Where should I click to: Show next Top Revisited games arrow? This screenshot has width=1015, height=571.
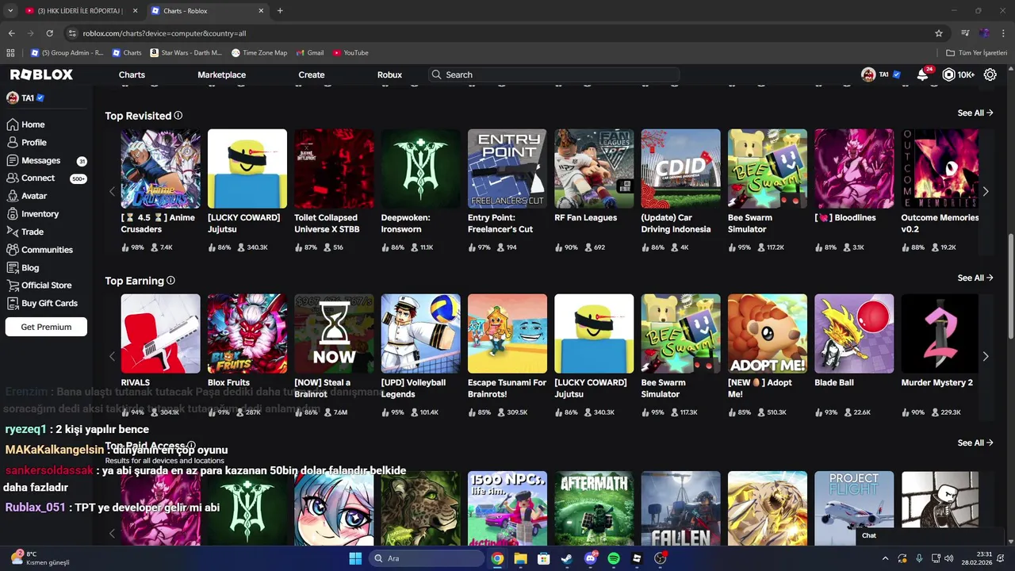click(x=986, y=191)
